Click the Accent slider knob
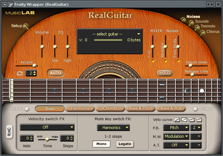 (34, 65)
